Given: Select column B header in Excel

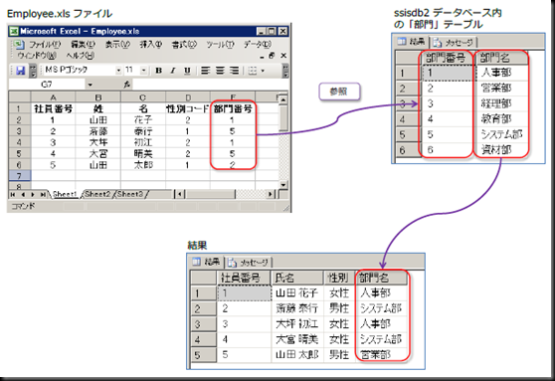Looking at the screenshot, I should (x=98, y=96).
